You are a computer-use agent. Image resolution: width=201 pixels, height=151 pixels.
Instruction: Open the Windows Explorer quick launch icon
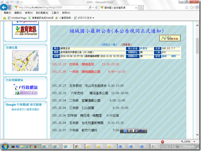click(x=22, y=147)
